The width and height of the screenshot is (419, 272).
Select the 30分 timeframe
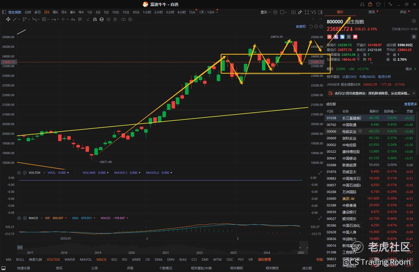point(136,12)
